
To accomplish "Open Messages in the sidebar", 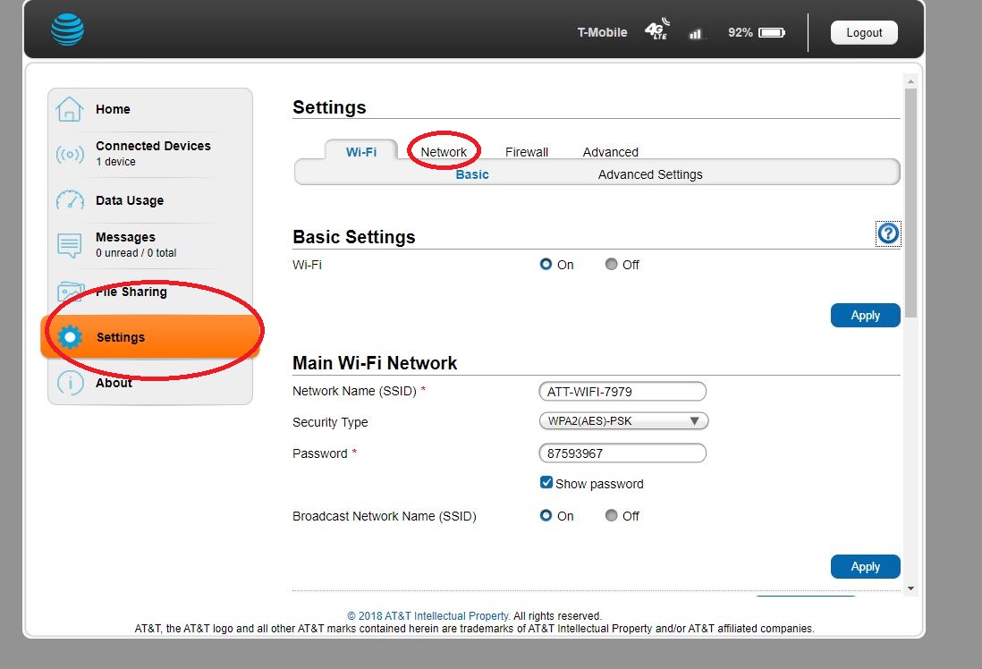I will point(150,245).
